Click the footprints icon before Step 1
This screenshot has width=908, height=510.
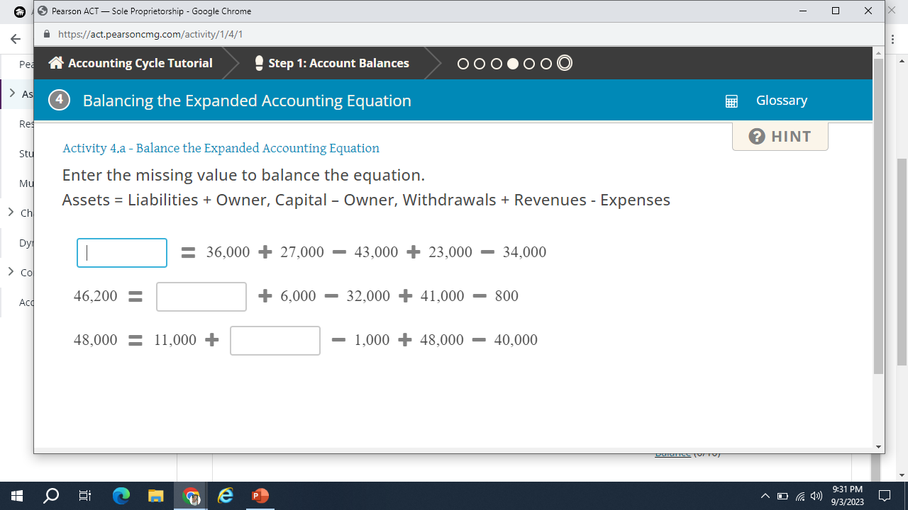click(259, 63)
